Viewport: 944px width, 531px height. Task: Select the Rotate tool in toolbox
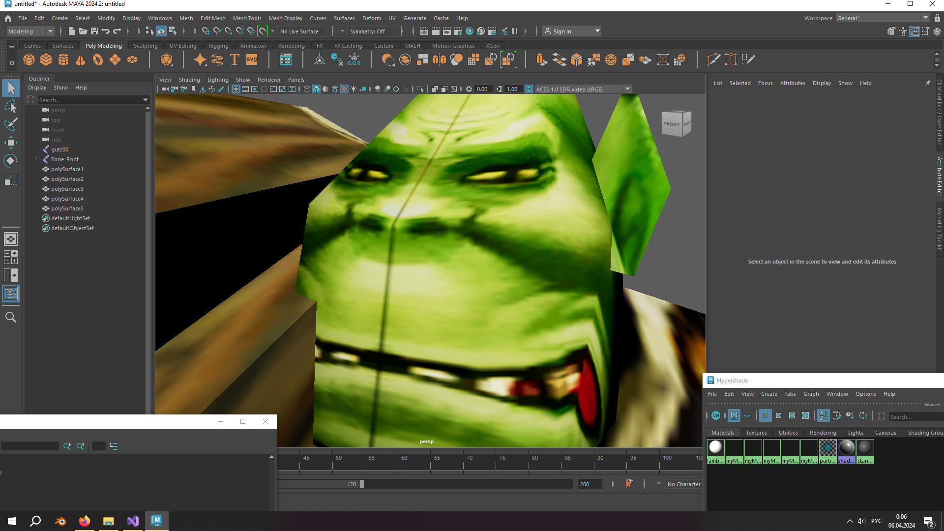(11, 161)
